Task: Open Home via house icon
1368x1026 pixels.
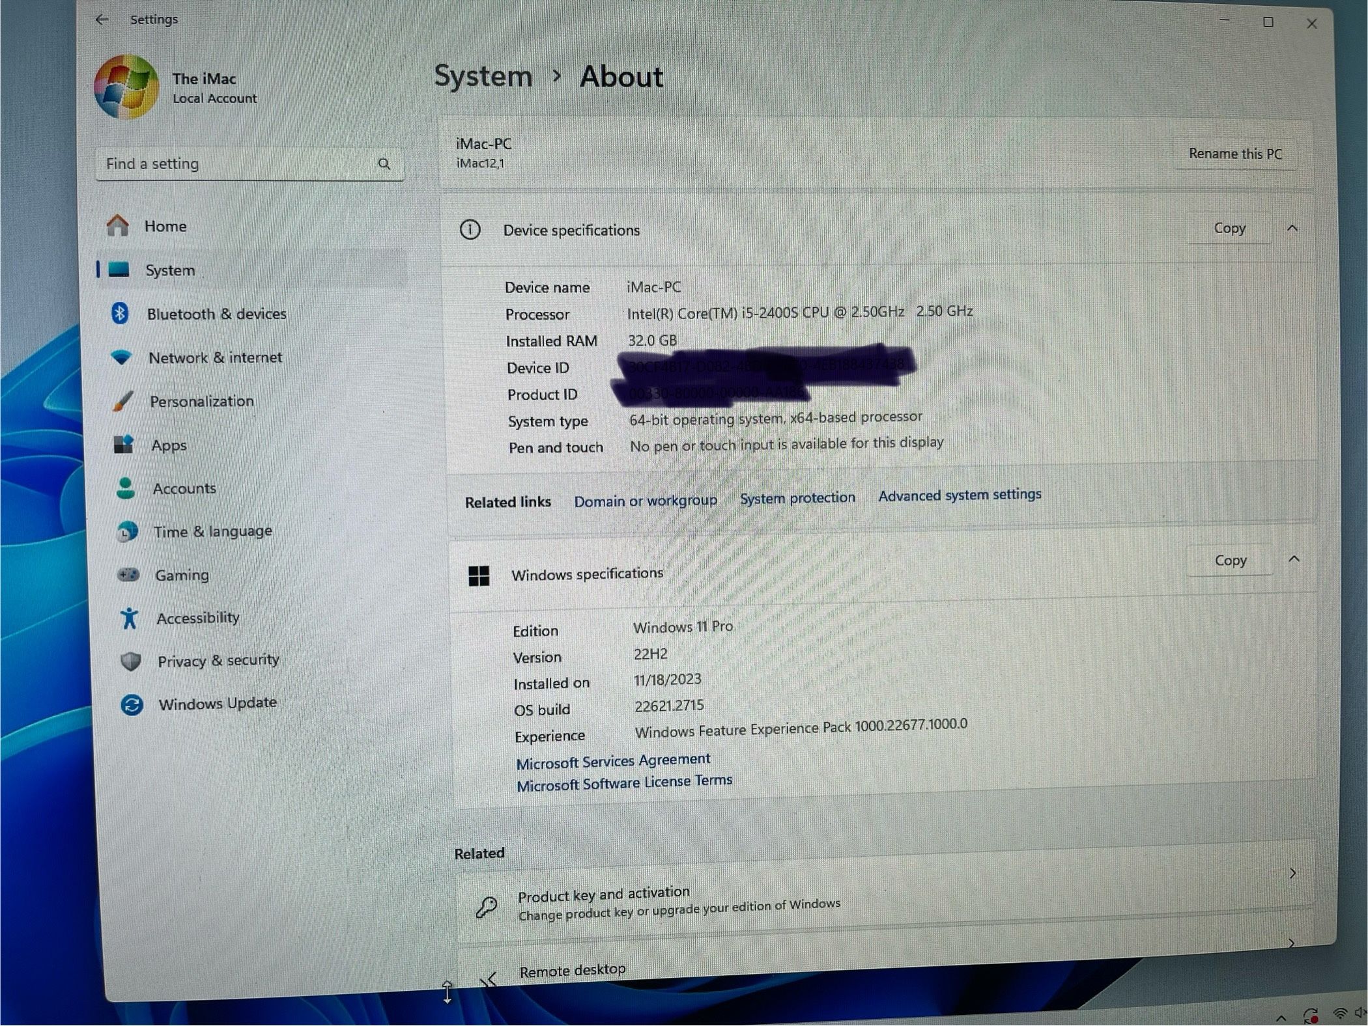Action: click(118, 226)
